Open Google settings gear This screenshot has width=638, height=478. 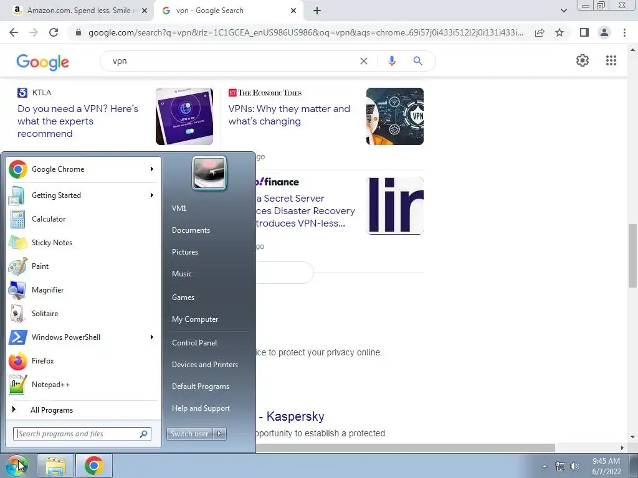click(x=583, y=60)
